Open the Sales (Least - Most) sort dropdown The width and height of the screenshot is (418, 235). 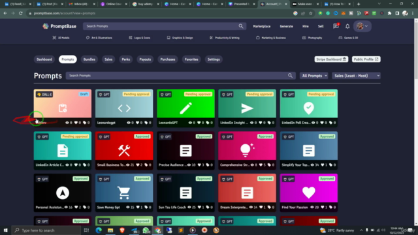[356, 76]
